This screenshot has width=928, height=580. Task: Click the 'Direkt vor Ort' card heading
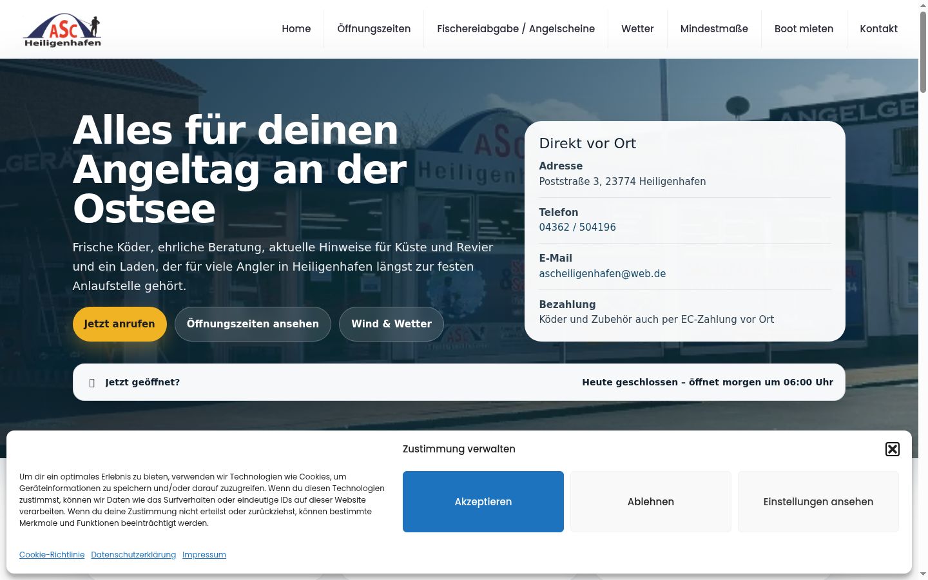(x=588, y=144)
